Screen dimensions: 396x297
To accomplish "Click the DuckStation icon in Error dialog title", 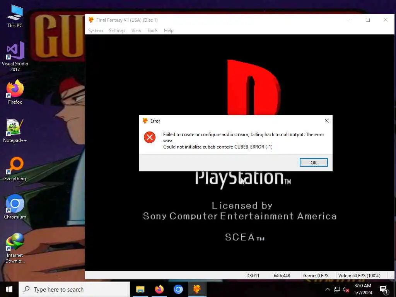I will 145,121.
